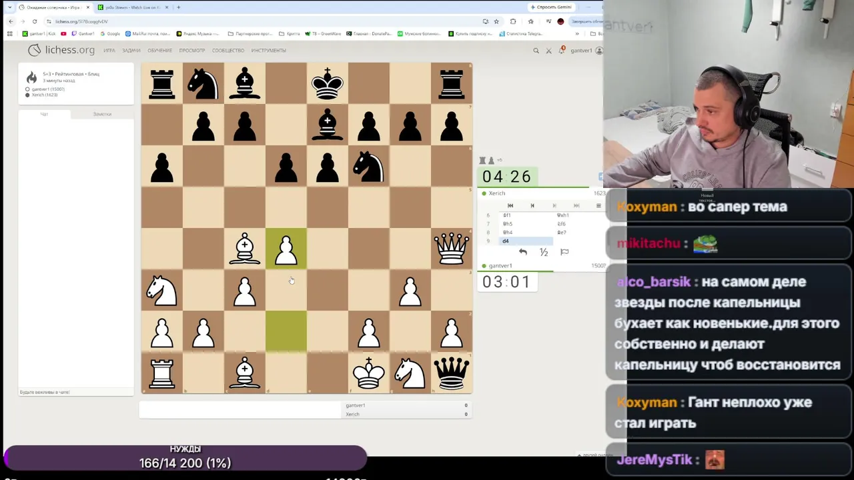Screen dimensions: 854x480
Task: Click the black queen on h1
Action: click(452, 373)
